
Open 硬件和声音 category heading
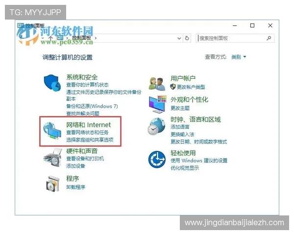click(82, 151)
